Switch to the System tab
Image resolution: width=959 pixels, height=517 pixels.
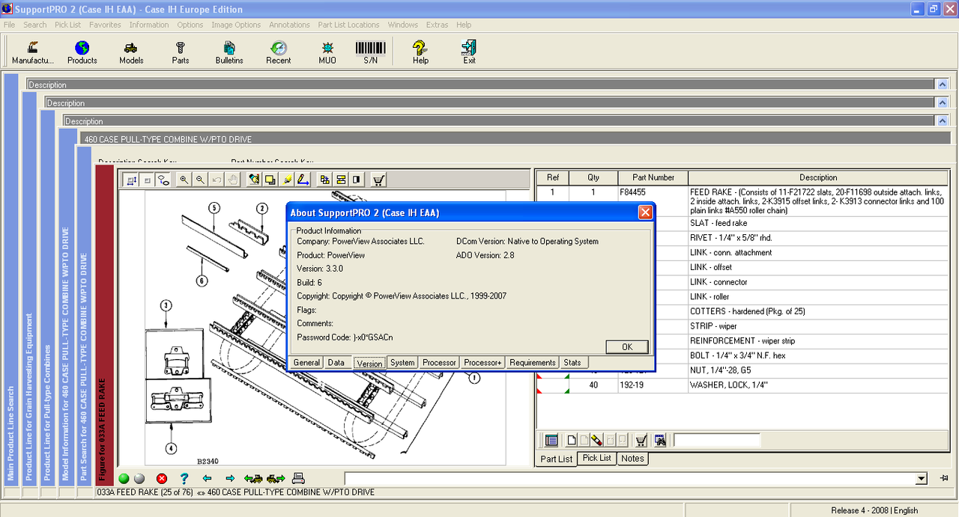402,363
